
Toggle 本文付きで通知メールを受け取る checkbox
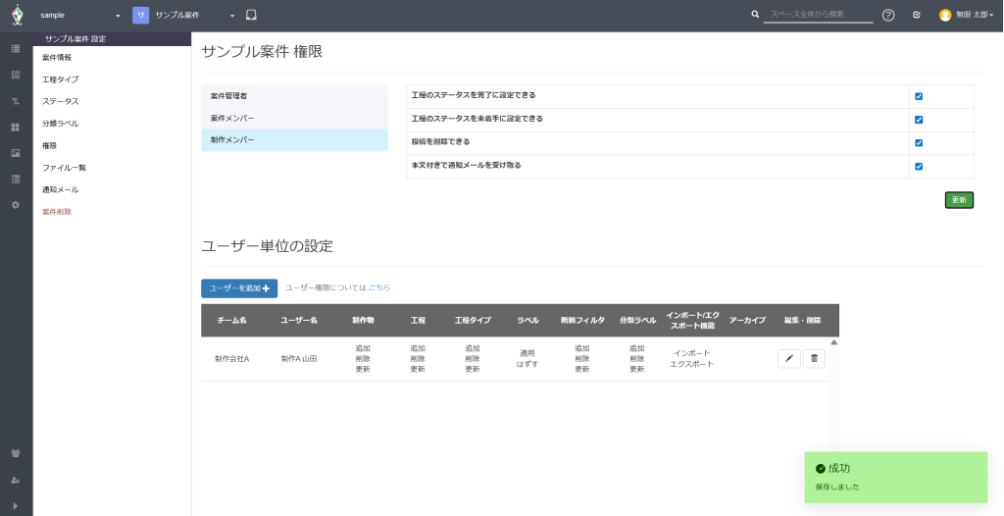pos(919,167)
